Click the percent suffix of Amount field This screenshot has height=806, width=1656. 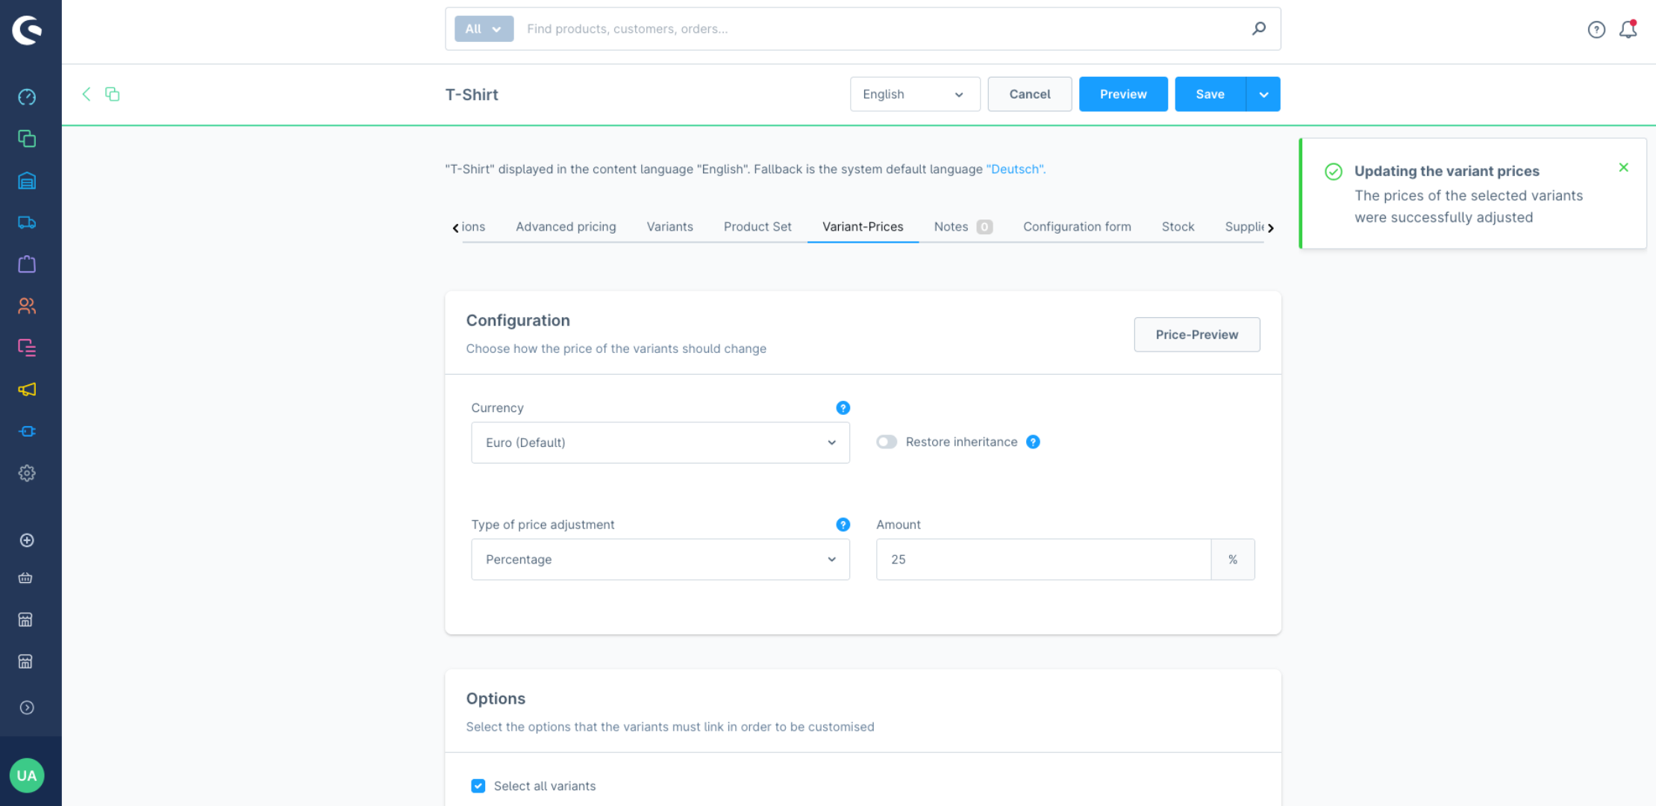(x=1233, y=559)
